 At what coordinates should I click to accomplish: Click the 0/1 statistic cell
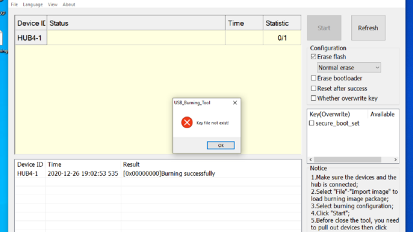point(282,38)
